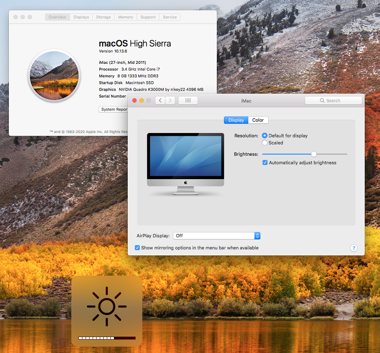Click the 8 GB 1333 MHz DDR3 text
Viewport: 380px width, 353px height.
(x=137, y=76)
